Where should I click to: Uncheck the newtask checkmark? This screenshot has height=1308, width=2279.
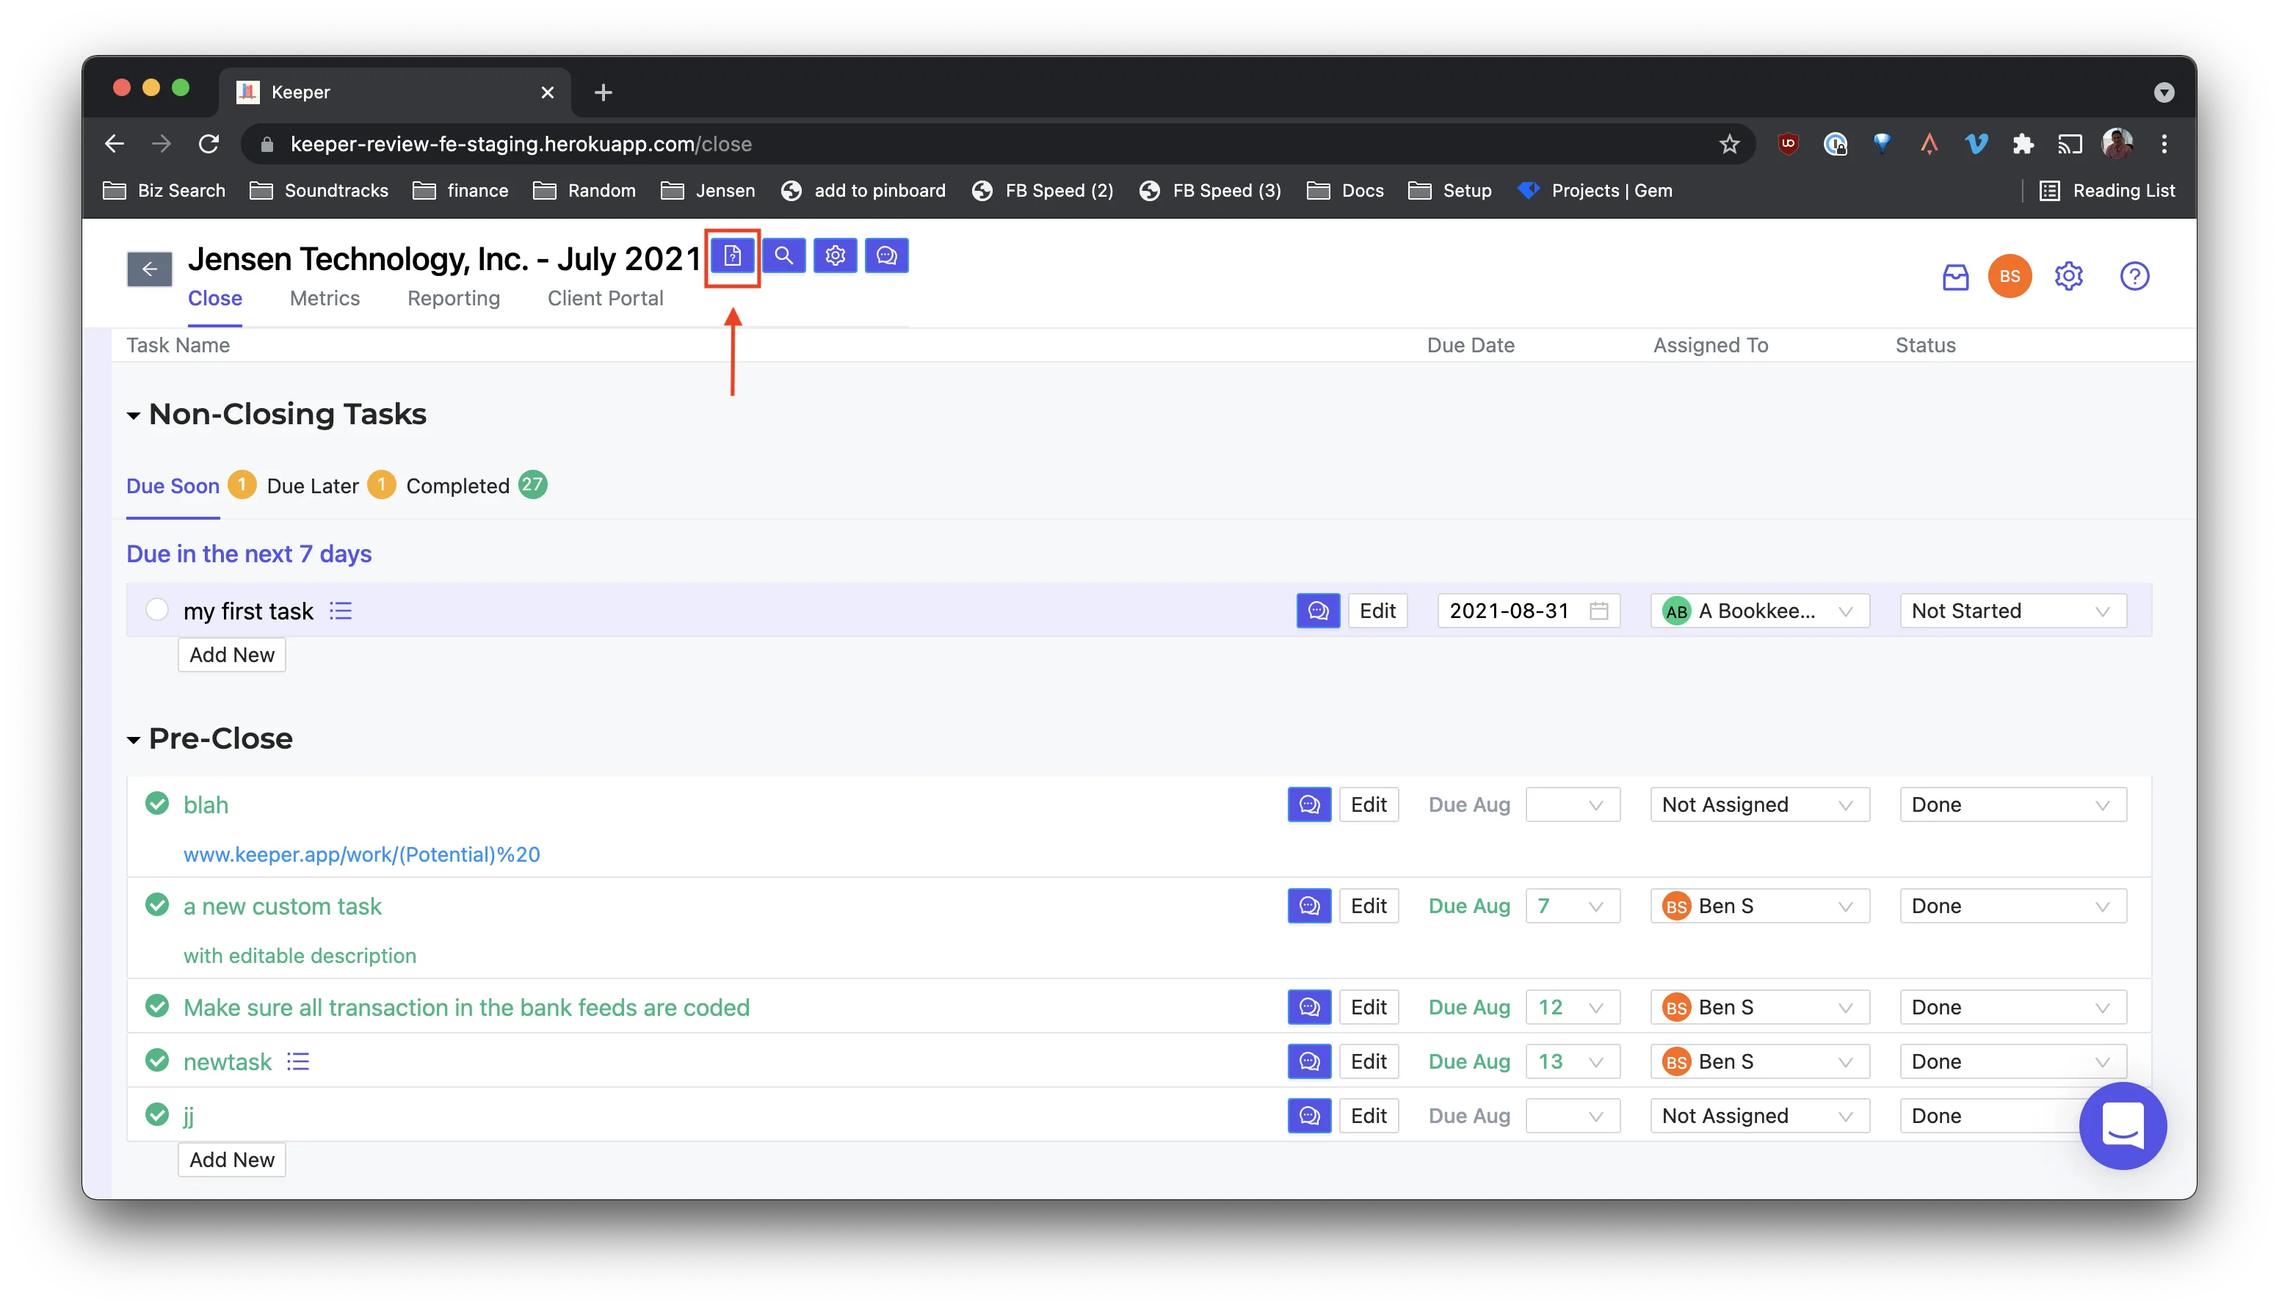click(x=157, y=1061)
